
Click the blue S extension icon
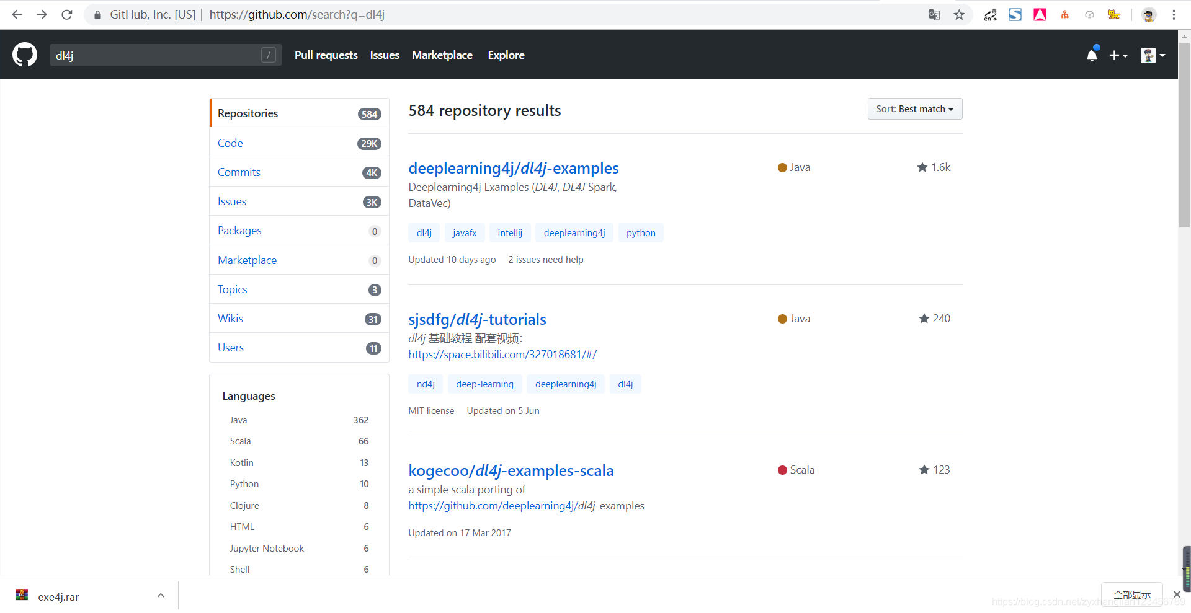tap(1015, 14)
